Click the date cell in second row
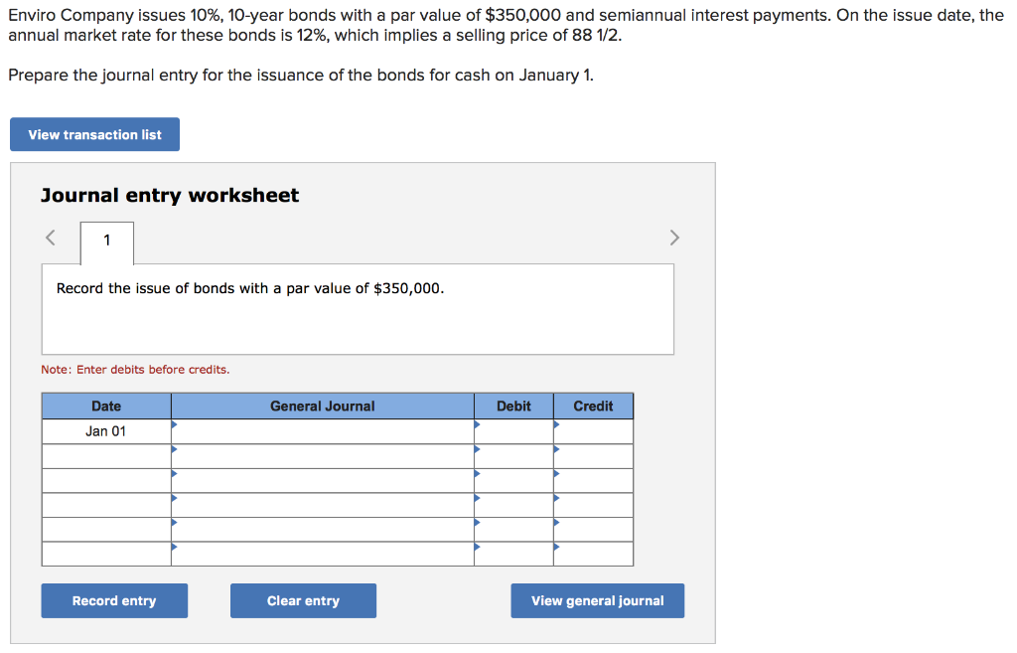The height and width of the screenshot is (653, 1017). (x=106, y=456)
